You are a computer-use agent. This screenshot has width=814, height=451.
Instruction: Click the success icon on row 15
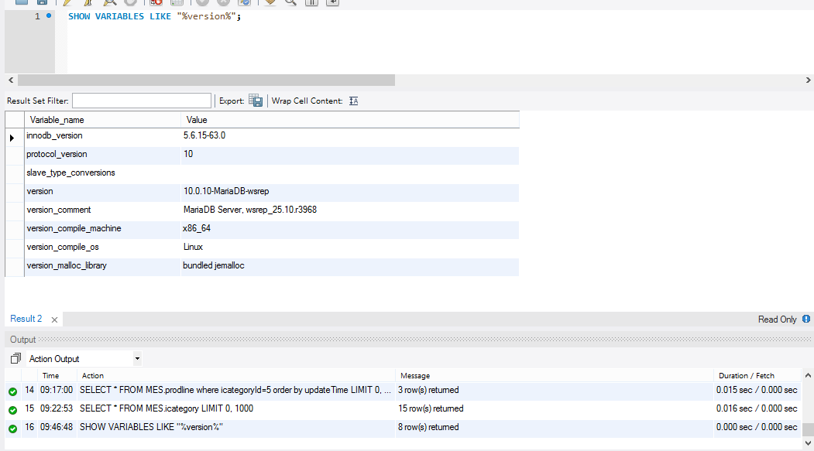pyautogui.click(x=12, y=409)
